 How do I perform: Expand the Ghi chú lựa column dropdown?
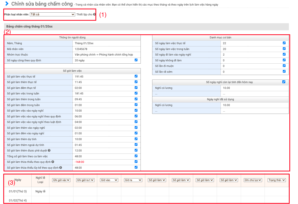253,180
